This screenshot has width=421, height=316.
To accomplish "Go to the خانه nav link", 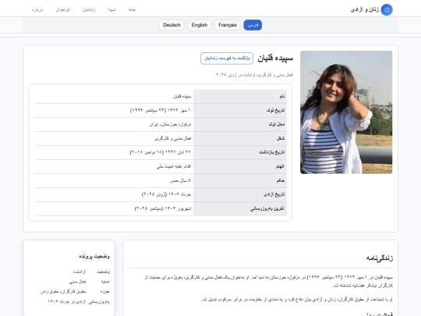I will pos(132,9).
